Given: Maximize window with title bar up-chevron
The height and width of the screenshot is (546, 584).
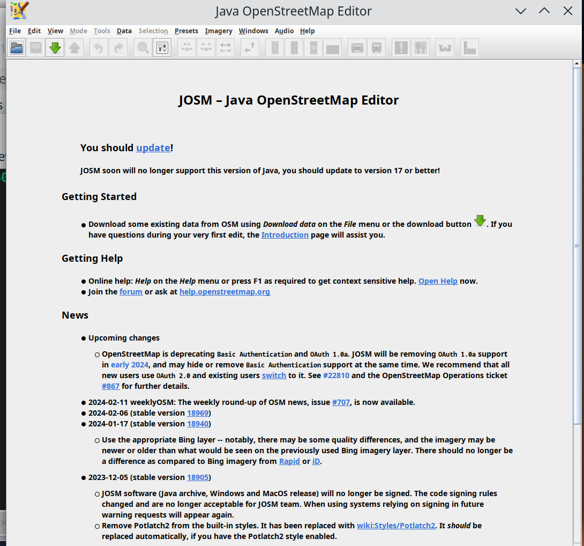Looking at the screenshot, I should point(544,11).
